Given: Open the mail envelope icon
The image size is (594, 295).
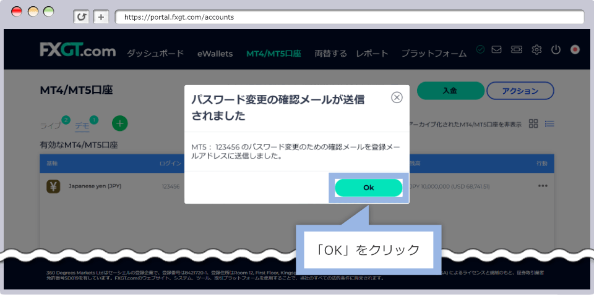Looking at the screenshot, I should 496,49.
